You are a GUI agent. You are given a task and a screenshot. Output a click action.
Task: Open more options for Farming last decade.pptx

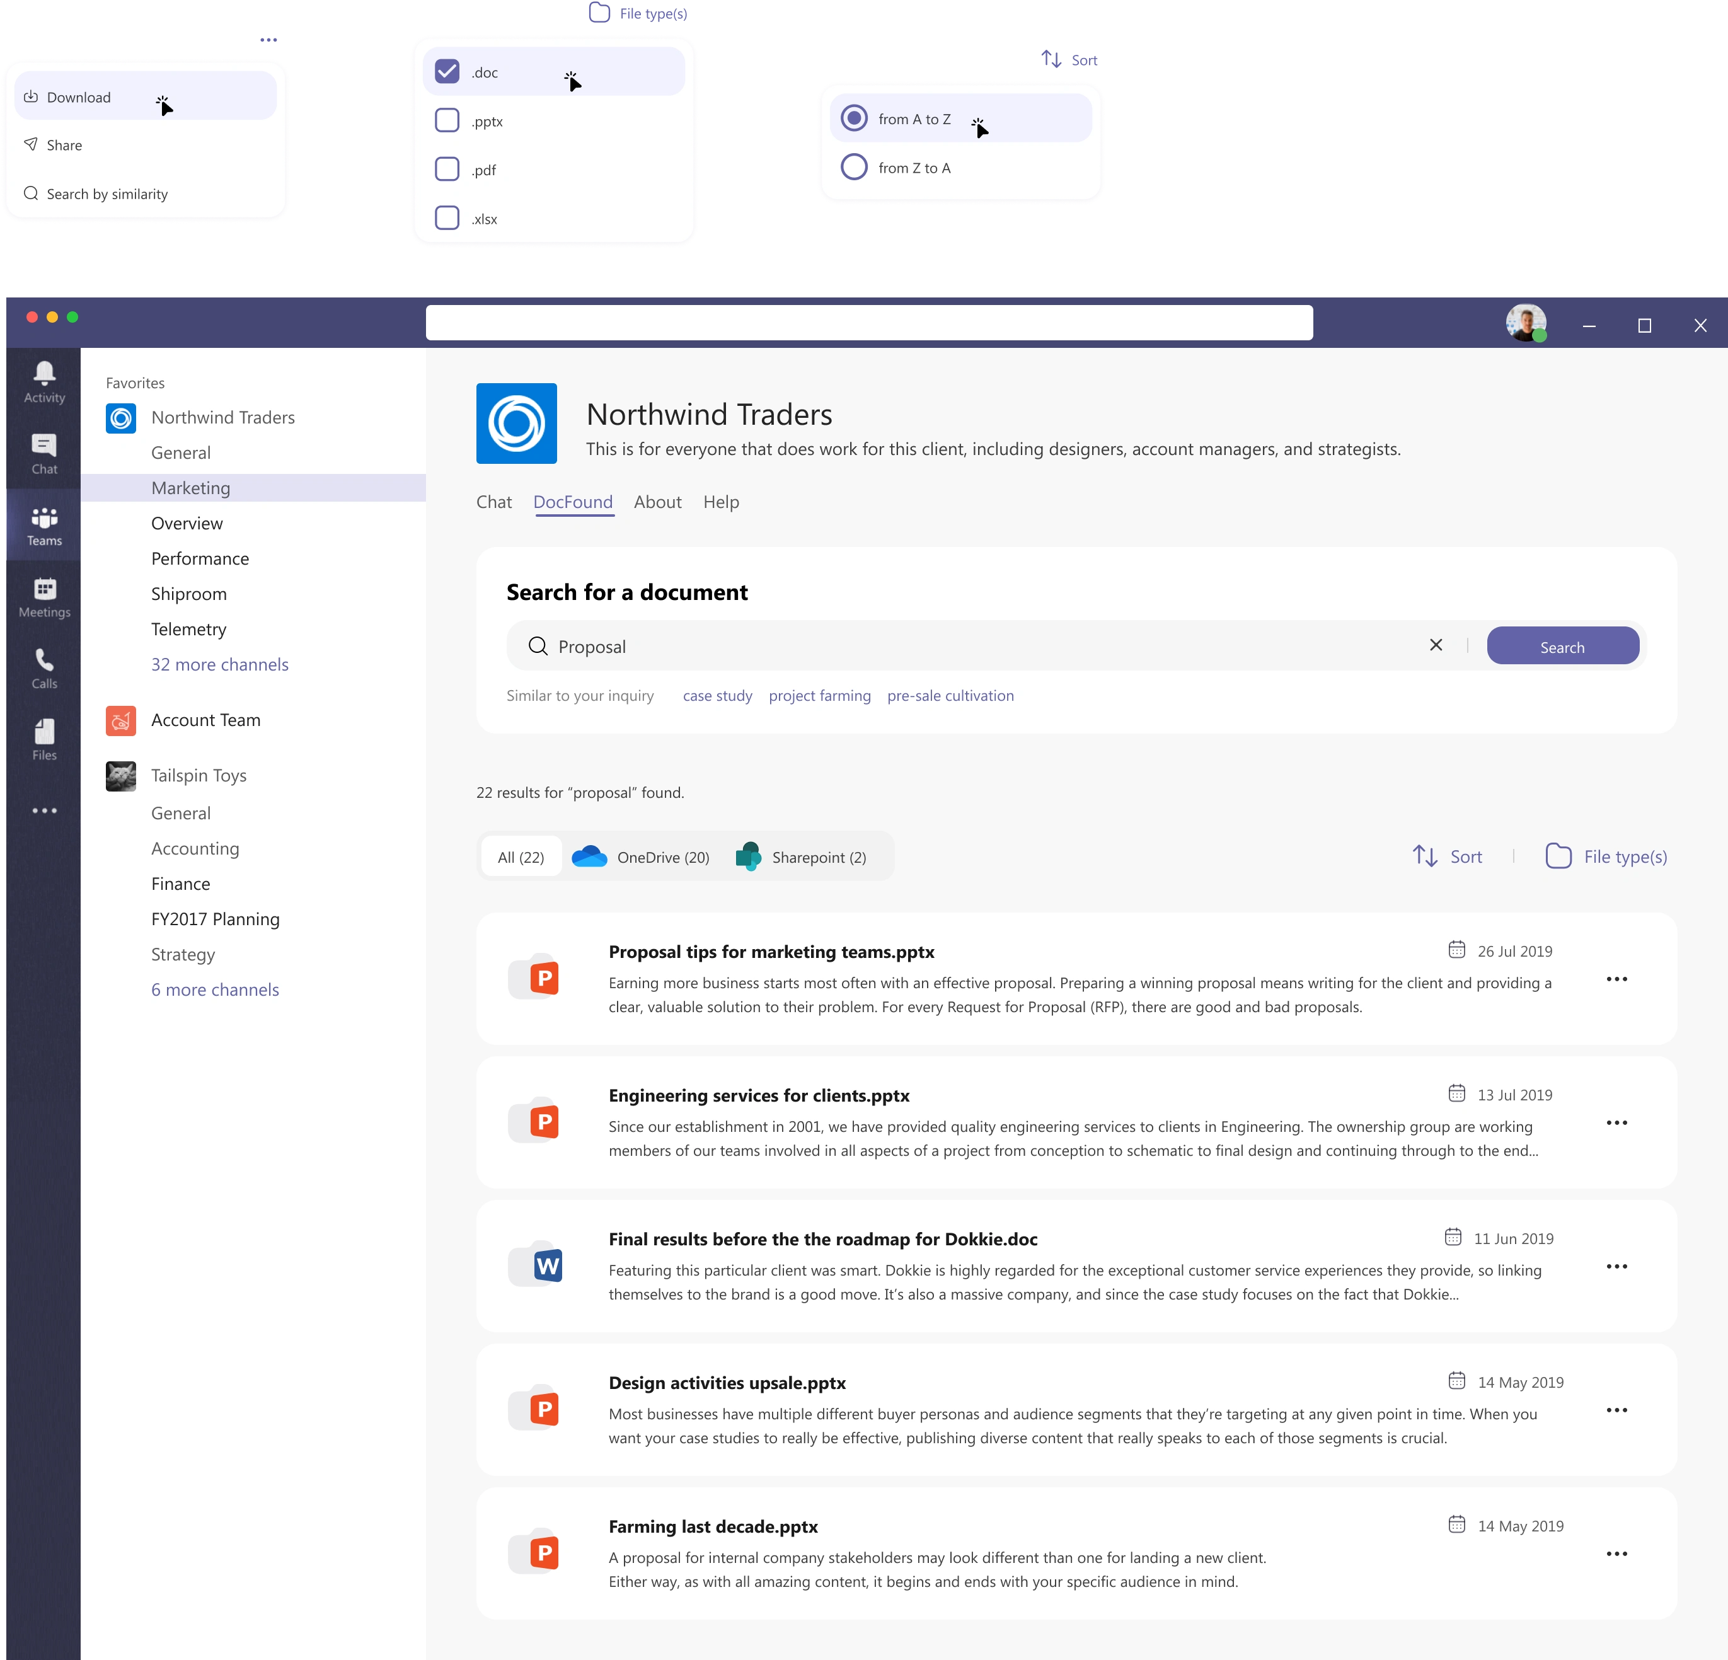pyautogui.click(x=1616, y=1553)
